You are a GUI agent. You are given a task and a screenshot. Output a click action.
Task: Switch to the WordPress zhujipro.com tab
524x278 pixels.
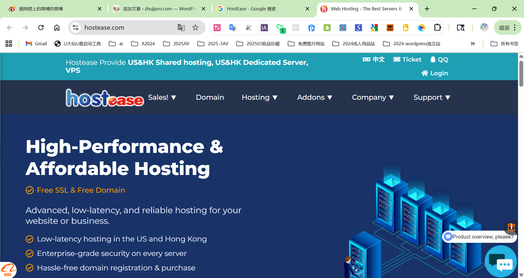pyautogui.click(x=159, y=9)
